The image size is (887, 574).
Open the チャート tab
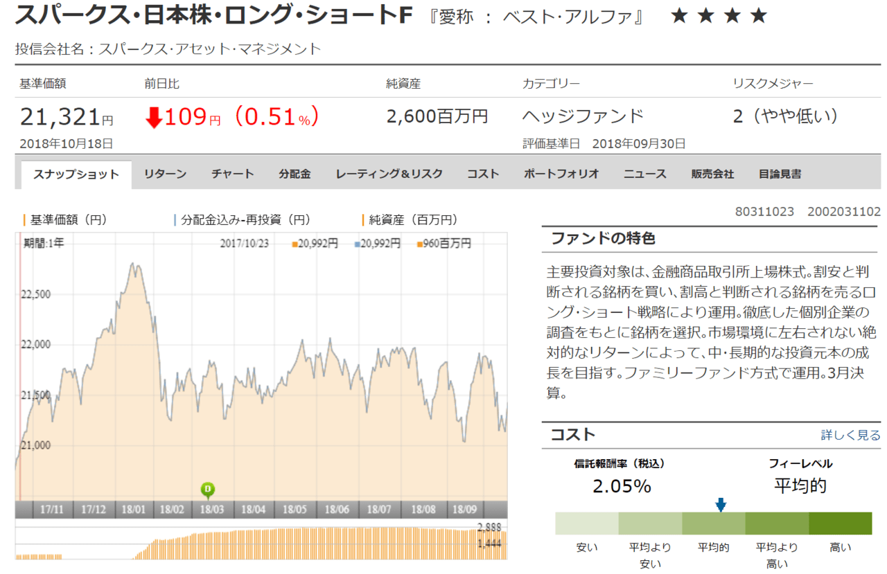[x=233, y=174]
